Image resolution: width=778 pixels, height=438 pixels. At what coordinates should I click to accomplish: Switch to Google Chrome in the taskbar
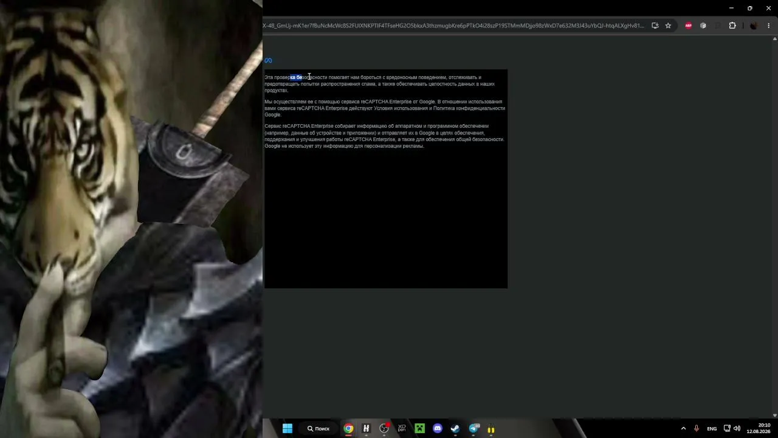pos(348,428)
